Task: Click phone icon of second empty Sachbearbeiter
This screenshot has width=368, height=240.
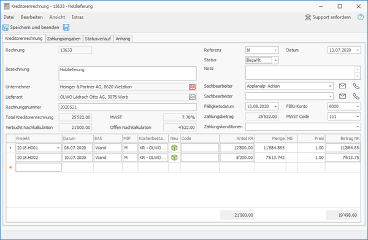Action: click(x=356, y=96)
